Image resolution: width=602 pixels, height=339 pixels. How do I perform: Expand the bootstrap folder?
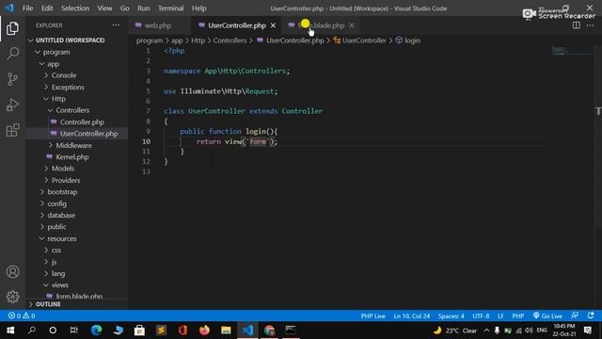(x=62, y=192)
